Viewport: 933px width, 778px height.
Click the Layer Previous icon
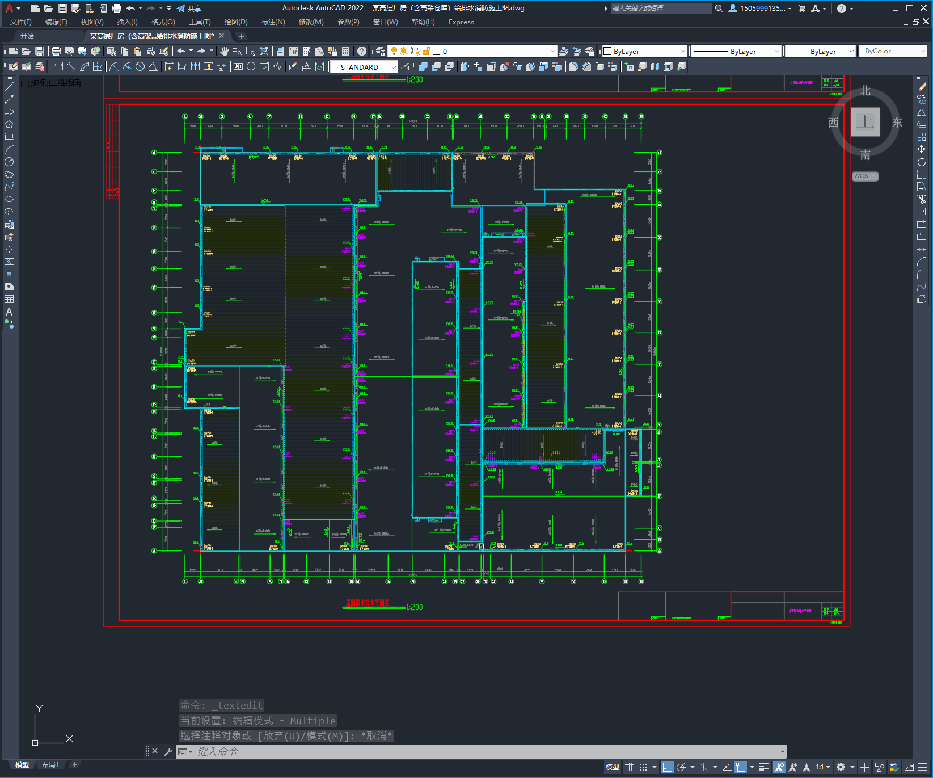[577, 51]
